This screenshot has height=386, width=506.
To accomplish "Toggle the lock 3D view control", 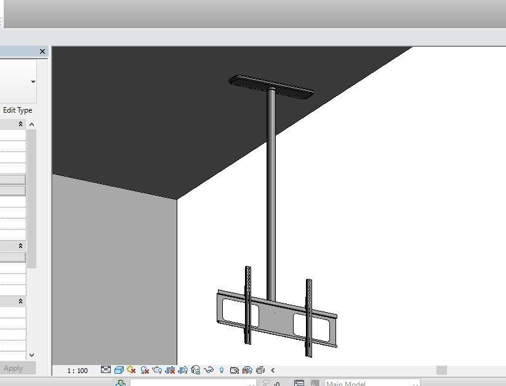I will coord(195,370).
